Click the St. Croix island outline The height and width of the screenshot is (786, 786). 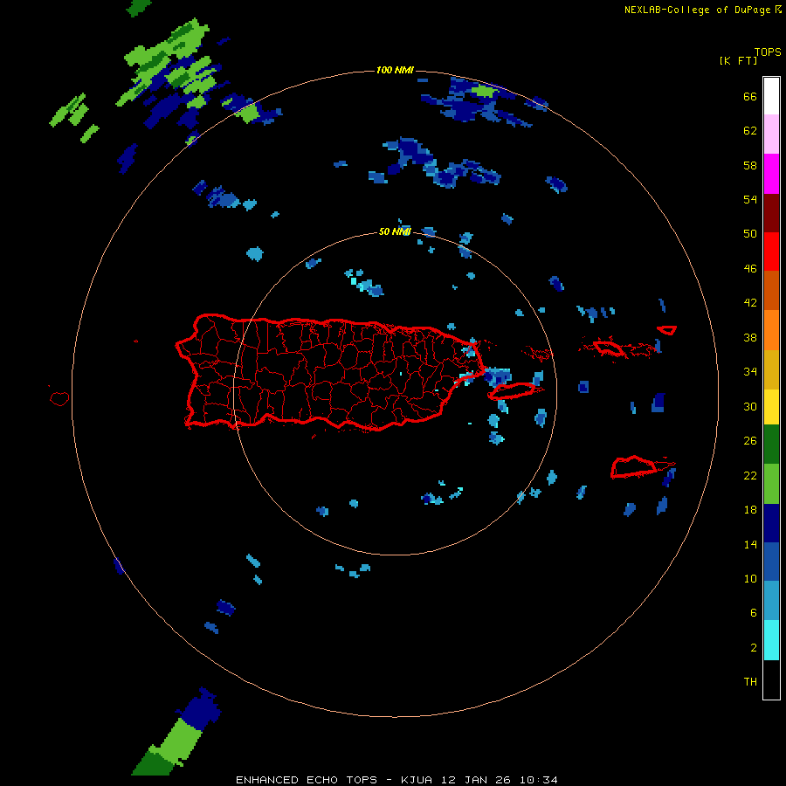pyautogui.click(x=634, y=467)
